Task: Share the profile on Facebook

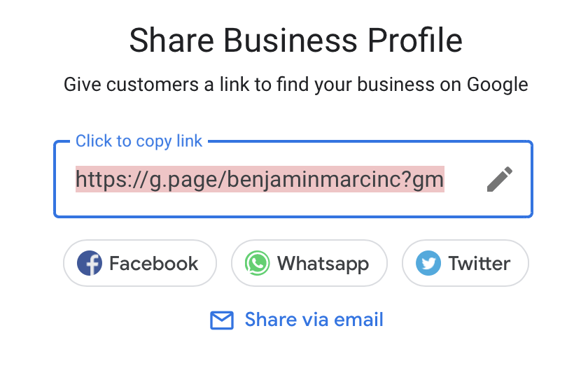Action: point(140,263)
